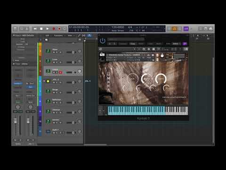This screenshot has height=170, width=226.
Task: Open the plug-in preset name dropdown
Action: [126, 39]
